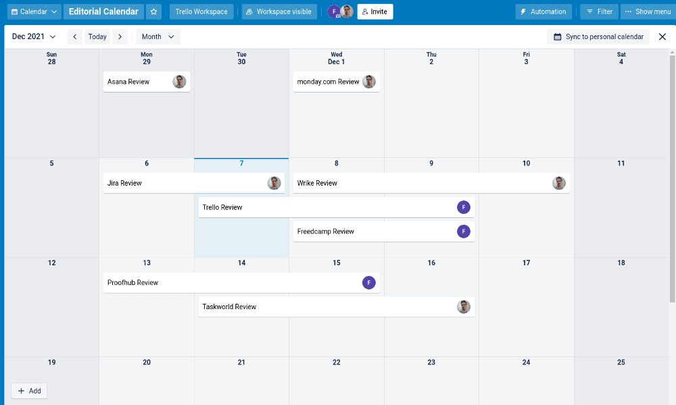Open the Show menu
Image resolution: width=676 pixels, height=405 pixels.
tap(647, 11)
